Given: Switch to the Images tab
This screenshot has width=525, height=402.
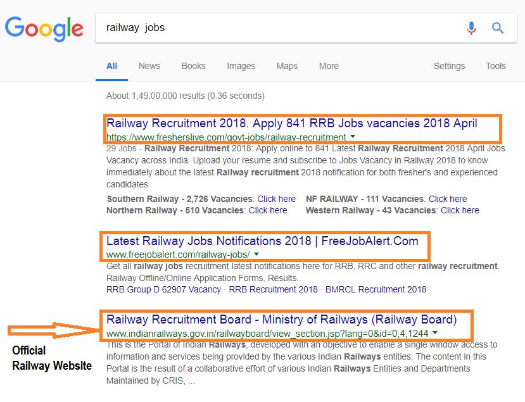Looking at the screenshot, I should (x=241, y=66).
